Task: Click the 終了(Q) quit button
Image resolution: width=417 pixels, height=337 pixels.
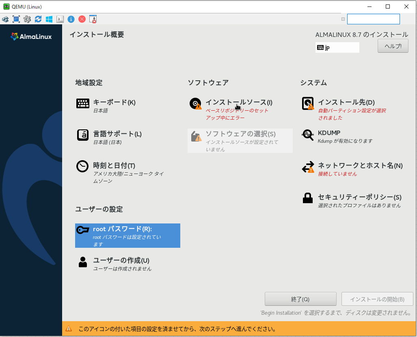Action: click(x=300, y=299)
